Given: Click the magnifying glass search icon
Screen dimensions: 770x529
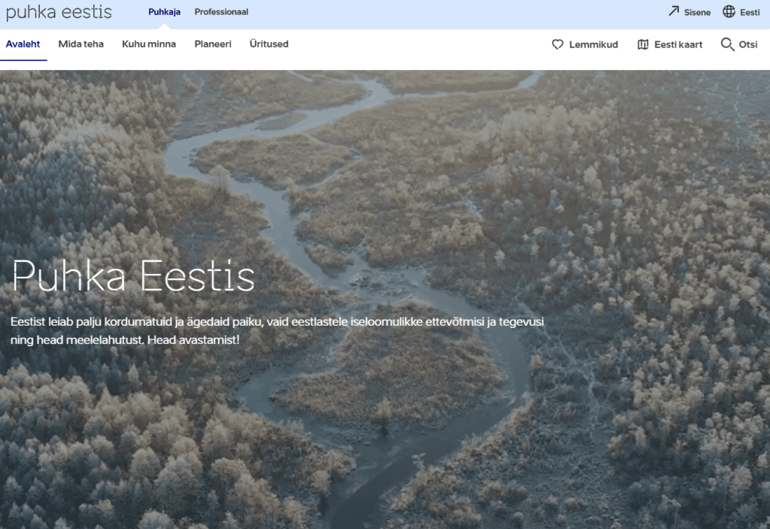Looking at the screenshot, I should pyautogui.click(x=727, y=44).
